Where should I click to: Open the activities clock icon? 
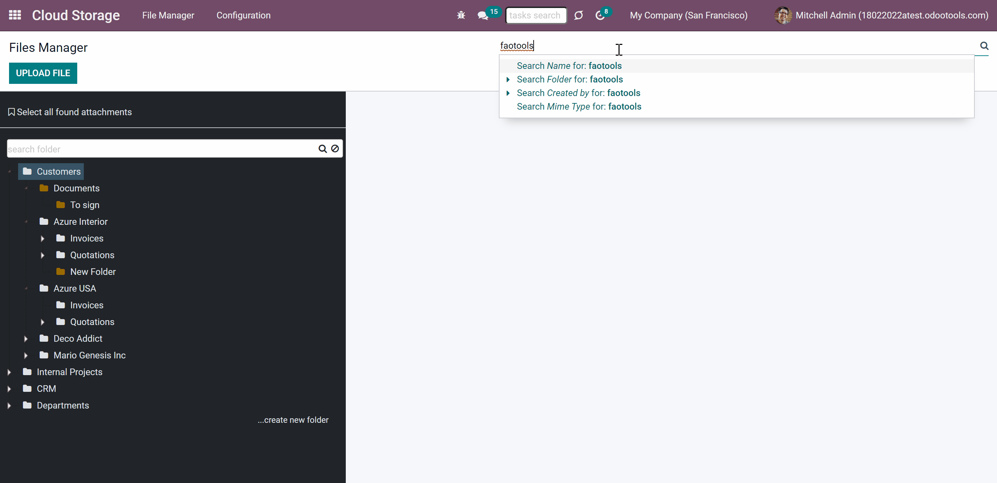coord(599,15)
